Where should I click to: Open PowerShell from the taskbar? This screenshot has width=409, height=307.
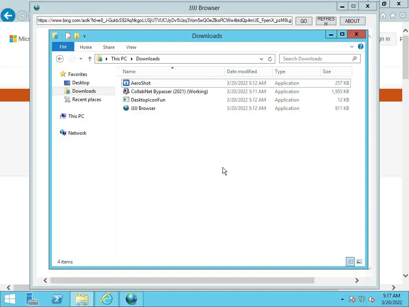pos(57,299)
